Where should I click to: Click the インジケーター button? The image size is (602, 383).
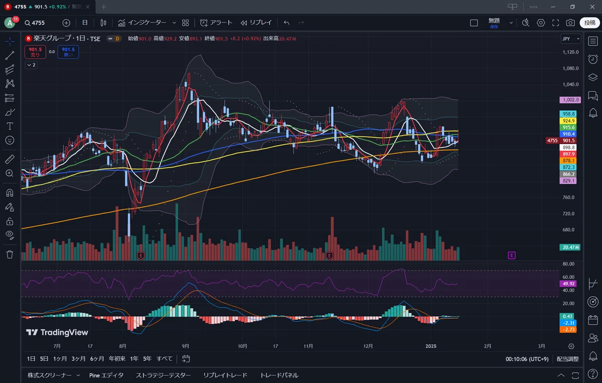[142, 23]
